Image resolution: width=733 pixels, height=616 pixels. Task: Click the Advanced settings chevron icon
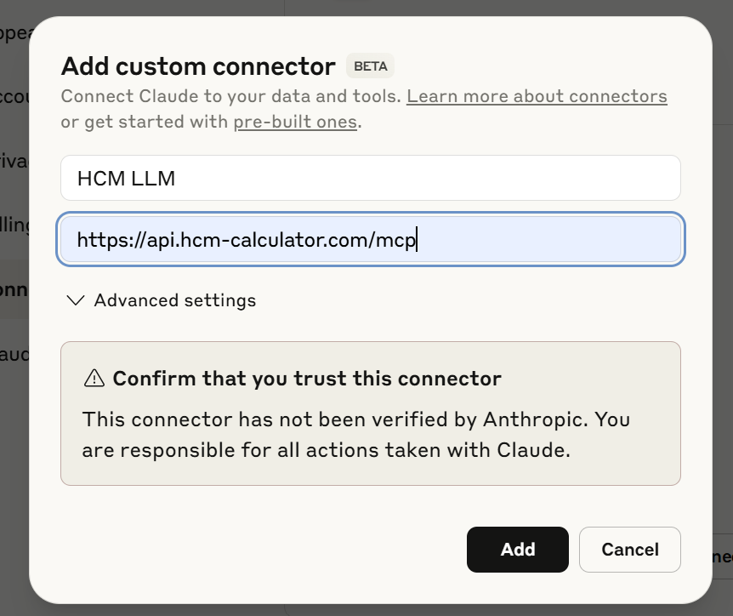point(75,299)
